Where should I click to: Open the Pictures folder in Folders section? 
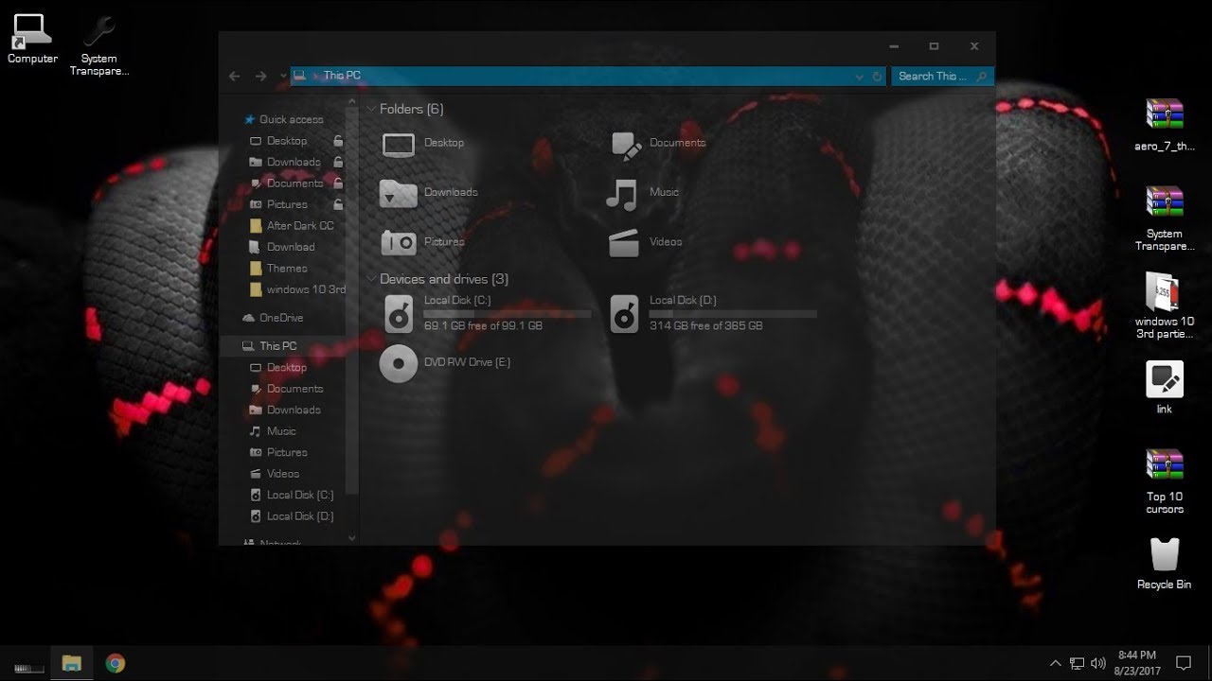click(422, 242)
